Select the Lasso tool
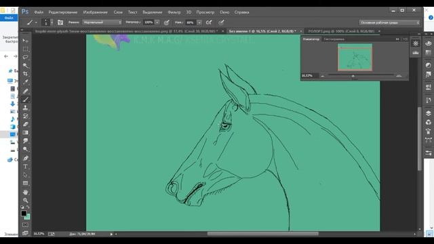 25,57
